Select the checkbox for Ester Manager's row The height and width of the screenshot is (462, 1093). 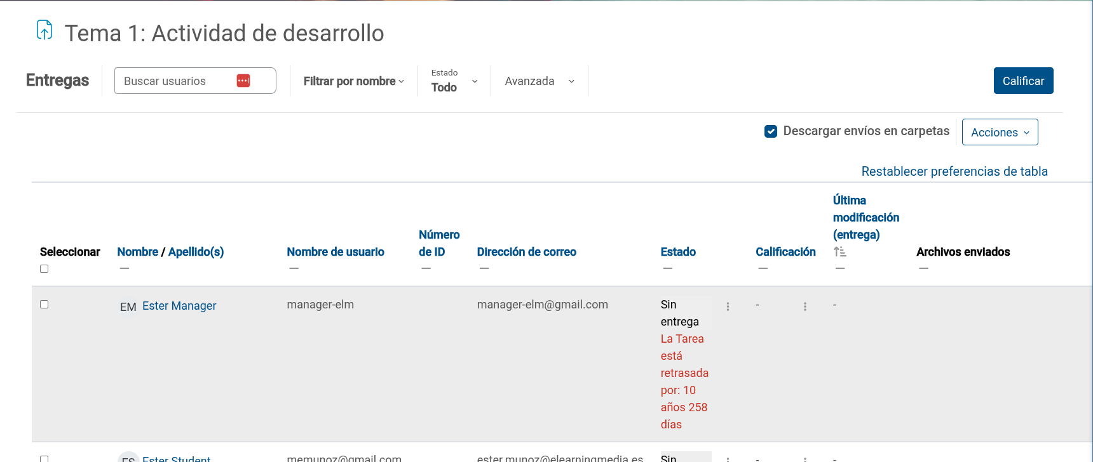coord(44,305)
